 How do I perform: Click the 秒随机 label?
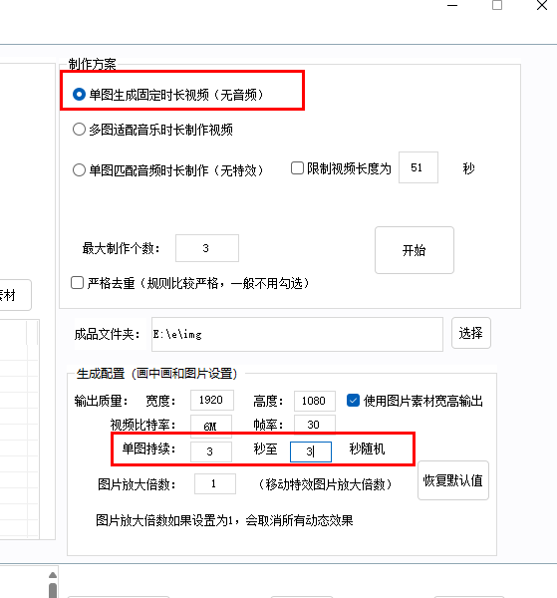tap(367, 448)
